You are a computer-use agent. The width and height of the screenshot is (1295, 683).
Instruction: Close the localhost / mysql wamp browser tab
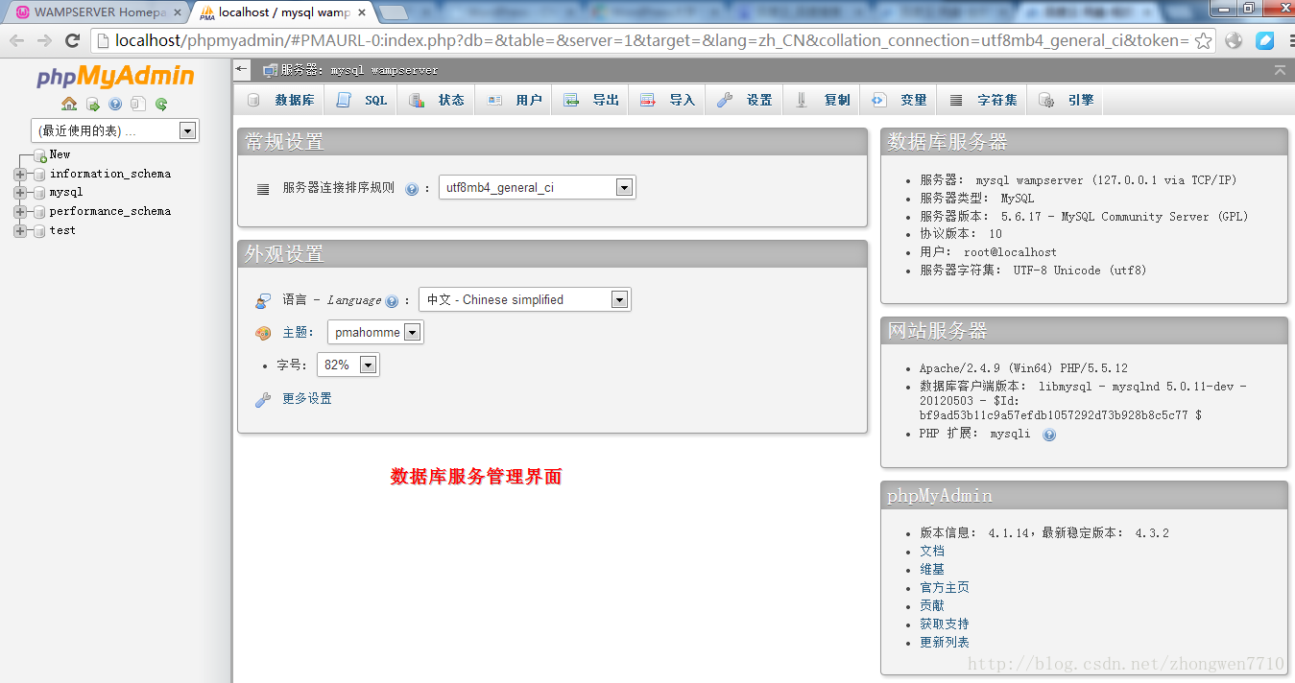coord(362,12)
